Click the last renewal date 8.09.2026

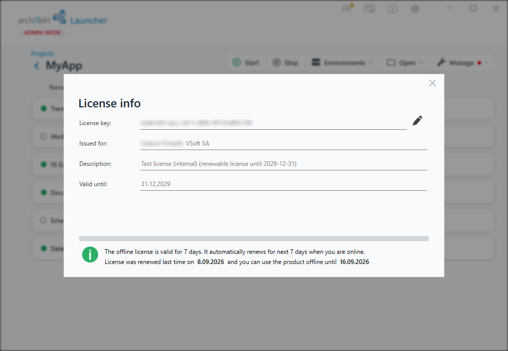coord(211,262)
